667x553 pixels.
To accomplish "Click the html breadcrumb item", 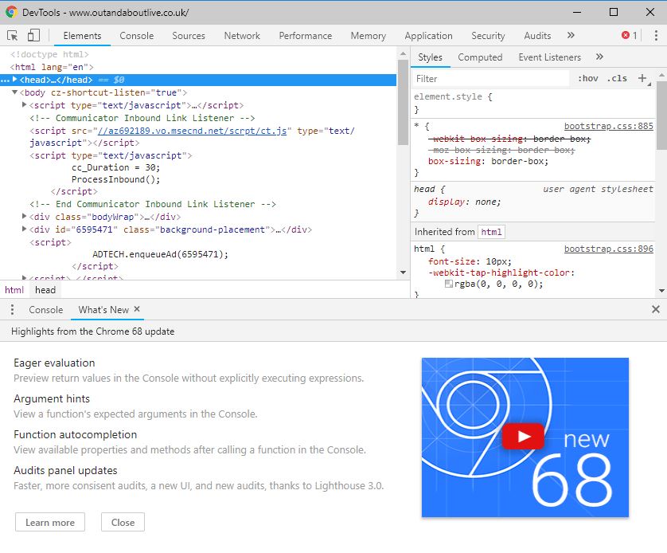I will [x=14, y=290].
